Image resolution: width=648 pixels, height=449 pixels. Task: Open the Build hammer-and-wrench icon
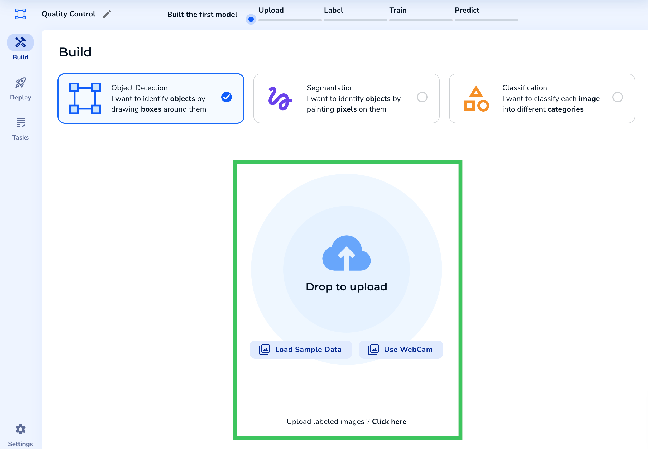coord(21,42)
